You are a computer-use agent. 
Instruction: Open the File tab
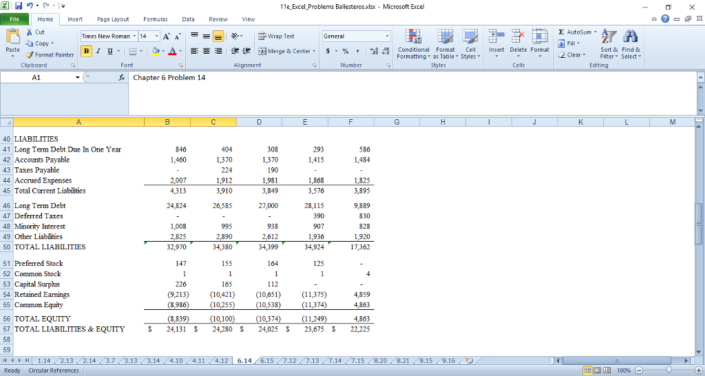[x=14, y=19]
